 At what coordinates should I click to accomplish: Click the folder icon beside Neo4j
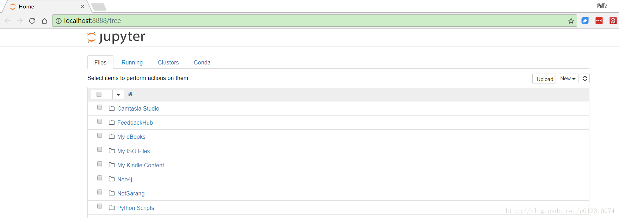(112, 179)
